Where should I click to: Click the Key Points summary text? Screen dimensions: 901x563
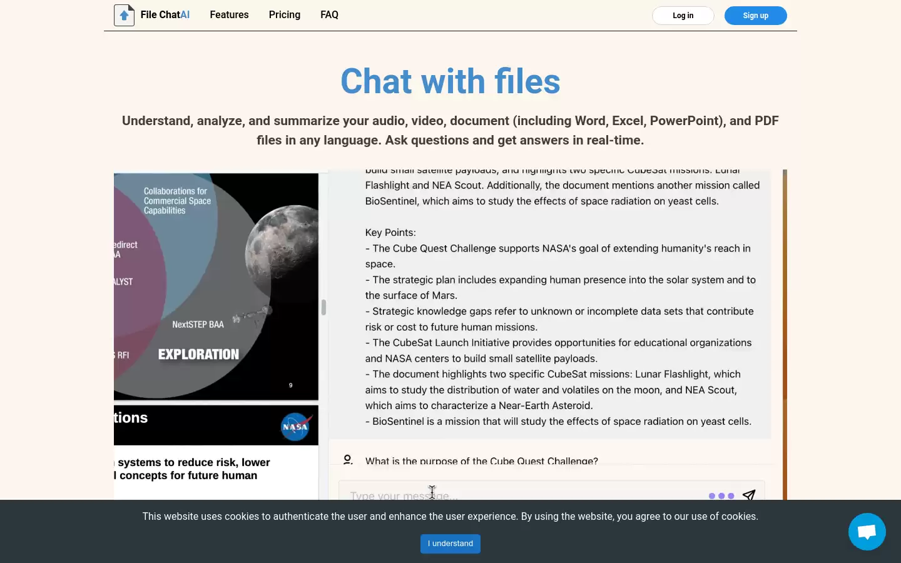click(x=390, y=233)
